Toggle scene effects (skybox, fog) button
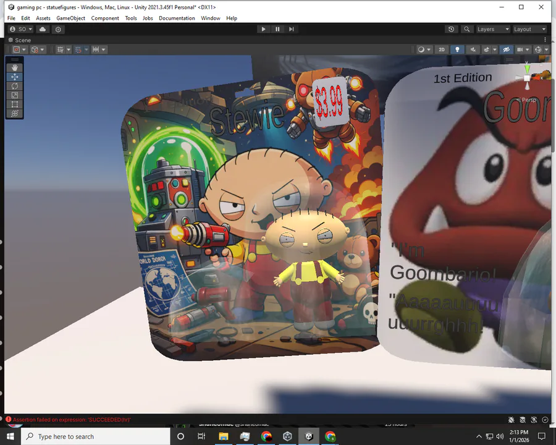Image resolution: width=556 pixels, height=445 pixels. click(487, 49)
